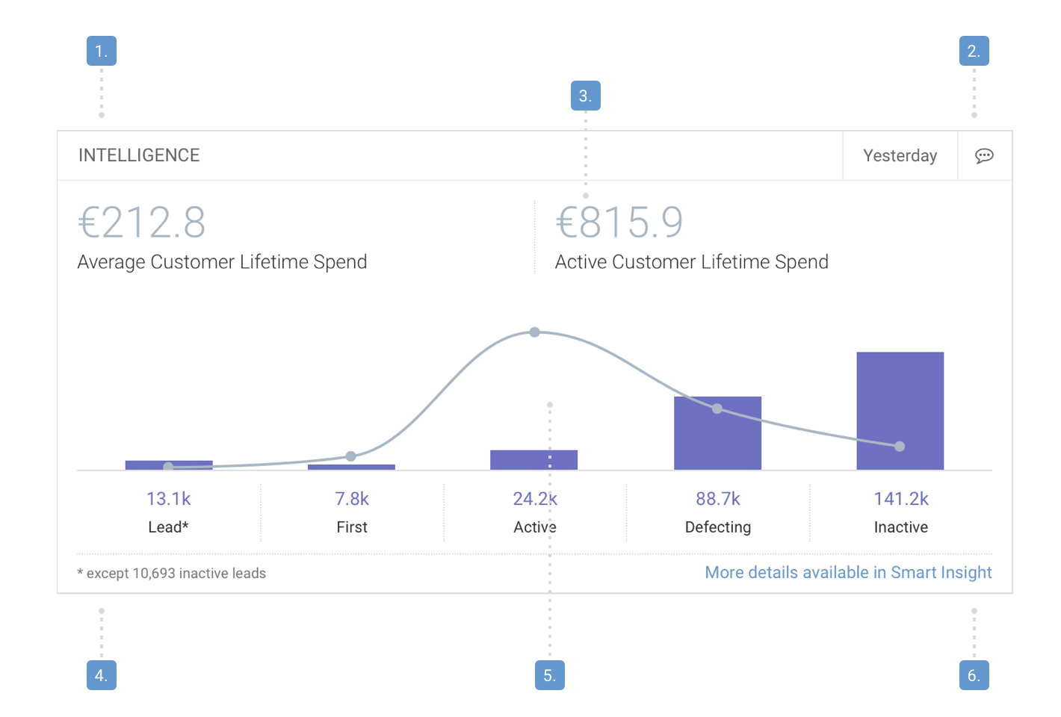Click the Inactive data point on the line
The height and width of the screenshot is (717, 1061).
tap(900, 447)
